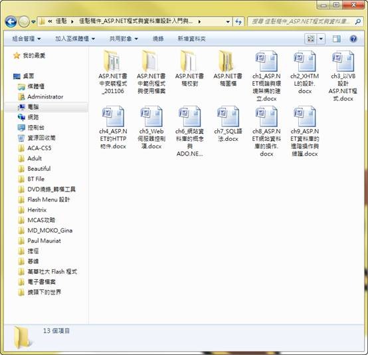Open the 加入至媒體櫃 menu
Image resolution: width=368 pixels, height=355 pixels.
pos(75,39)
